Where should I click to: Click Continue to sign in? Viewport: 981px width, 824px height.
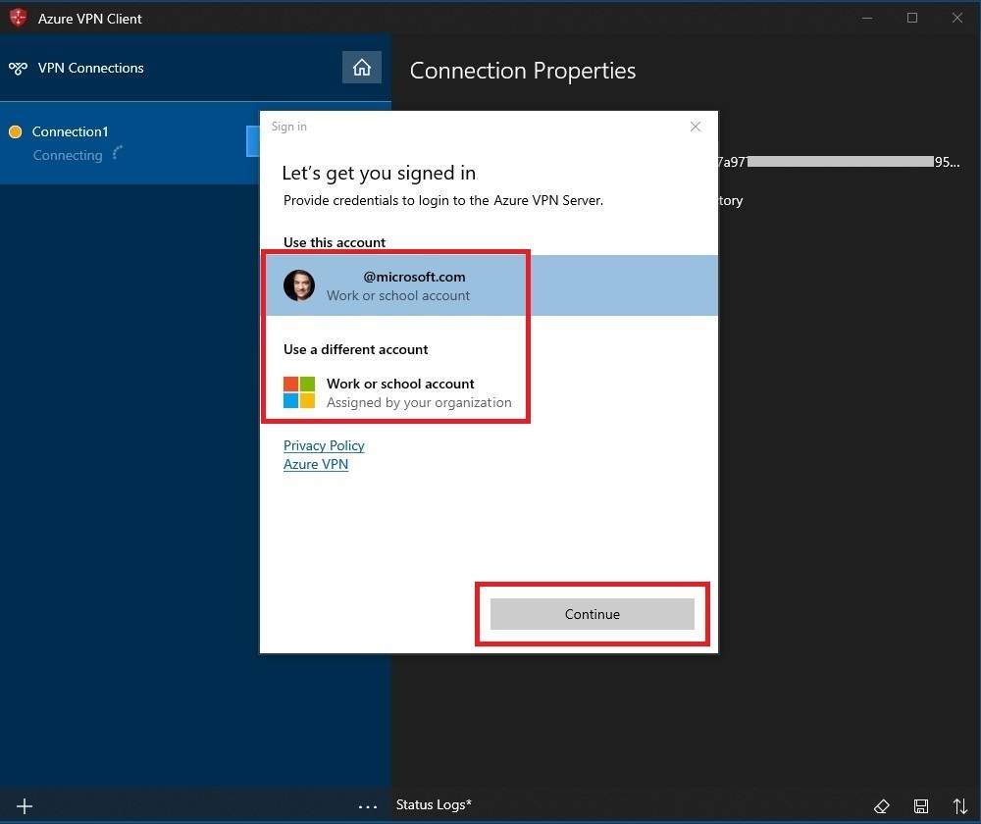click(x=592, y=614)
